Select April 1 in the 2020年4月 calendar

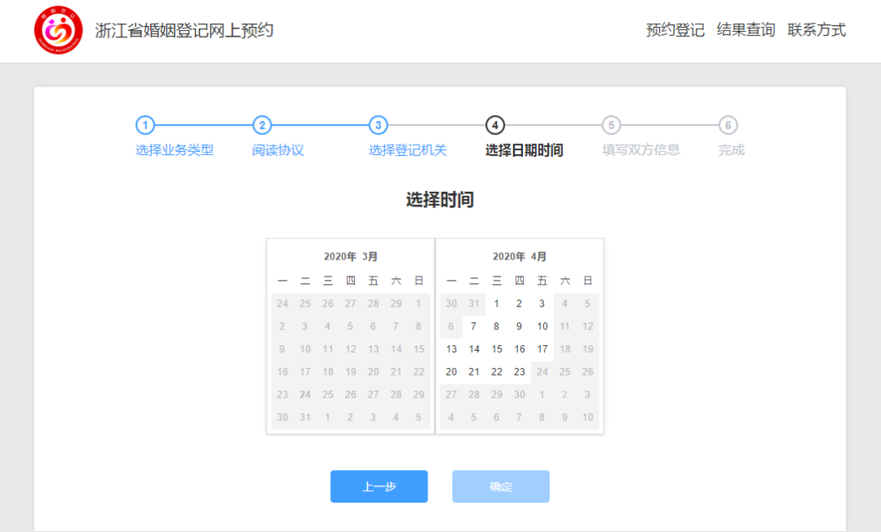(496, 304)
